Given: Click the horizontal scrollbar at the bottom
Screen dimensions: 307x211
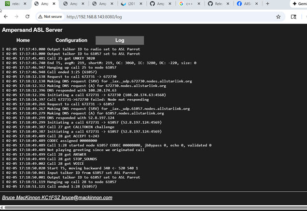Looking at the screenshot, I should click(155, 208).
